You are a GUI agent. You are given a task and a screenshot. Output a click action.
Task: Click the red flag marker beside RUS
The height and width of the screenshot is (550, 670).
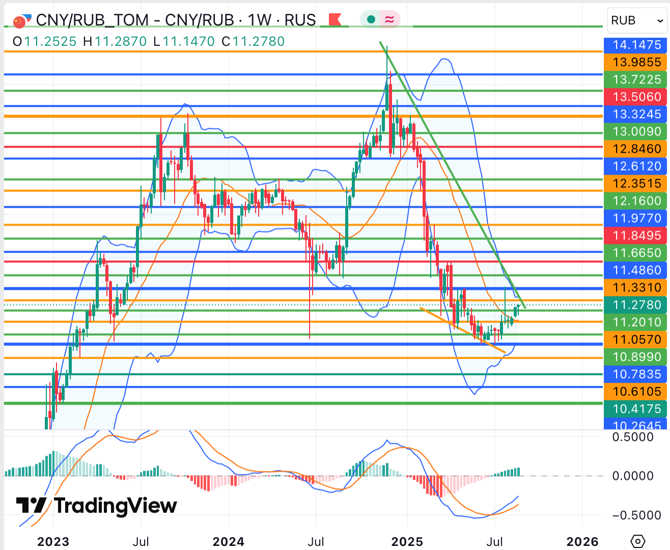click(334, 20)
